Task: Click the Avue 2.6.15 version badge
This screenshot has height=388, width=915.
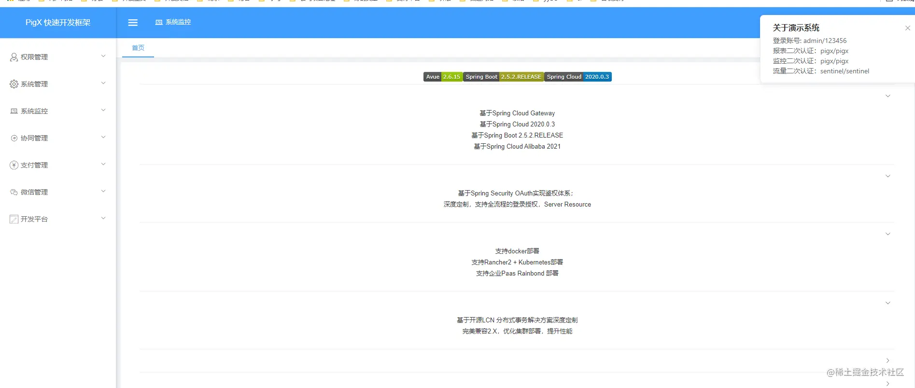Action: [443, 77]
